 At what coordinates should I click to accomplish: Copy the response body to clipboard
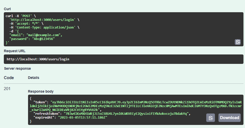pos(211,118)
